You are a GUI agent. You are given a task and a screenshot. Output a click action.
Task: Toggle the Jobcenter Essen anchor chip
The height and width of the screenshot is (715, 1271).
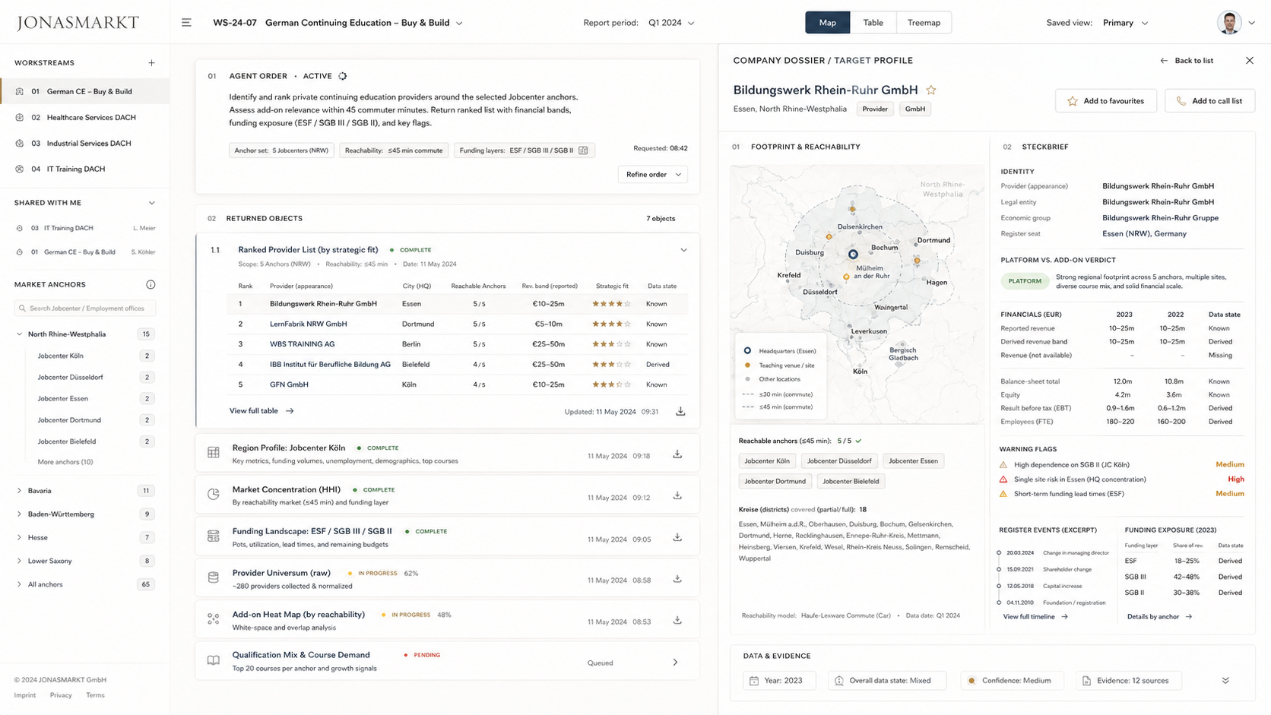pos(913,460)
